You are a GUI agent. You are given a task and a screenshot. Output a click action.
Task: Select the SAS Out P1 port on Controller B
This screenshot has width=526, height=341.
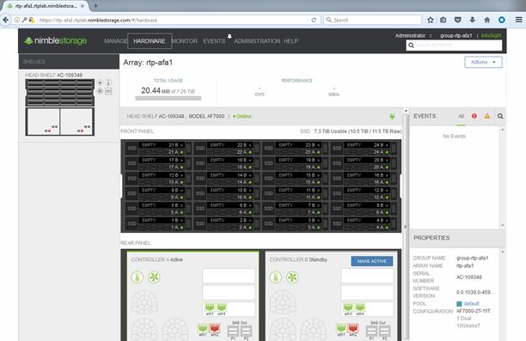click(371, 332)
